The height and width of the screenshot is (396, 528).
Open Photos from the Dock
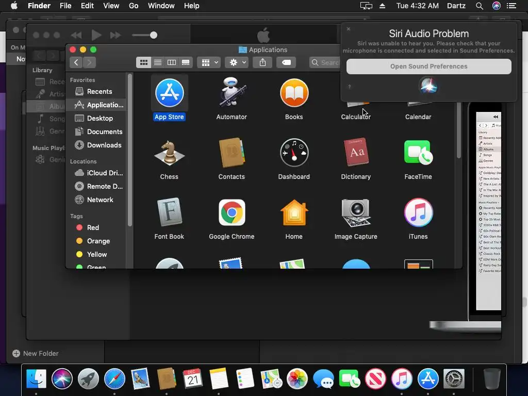click(x=297, y=379)
